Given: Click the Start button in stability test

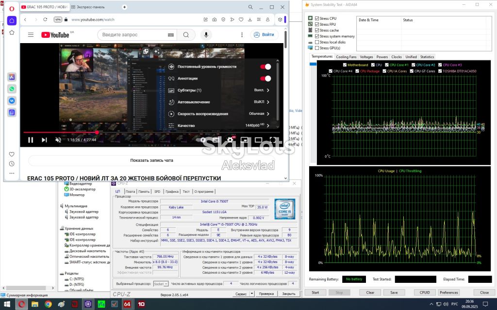Looking at the screenshot, I should pyautogui.click(x=315, y=293).
